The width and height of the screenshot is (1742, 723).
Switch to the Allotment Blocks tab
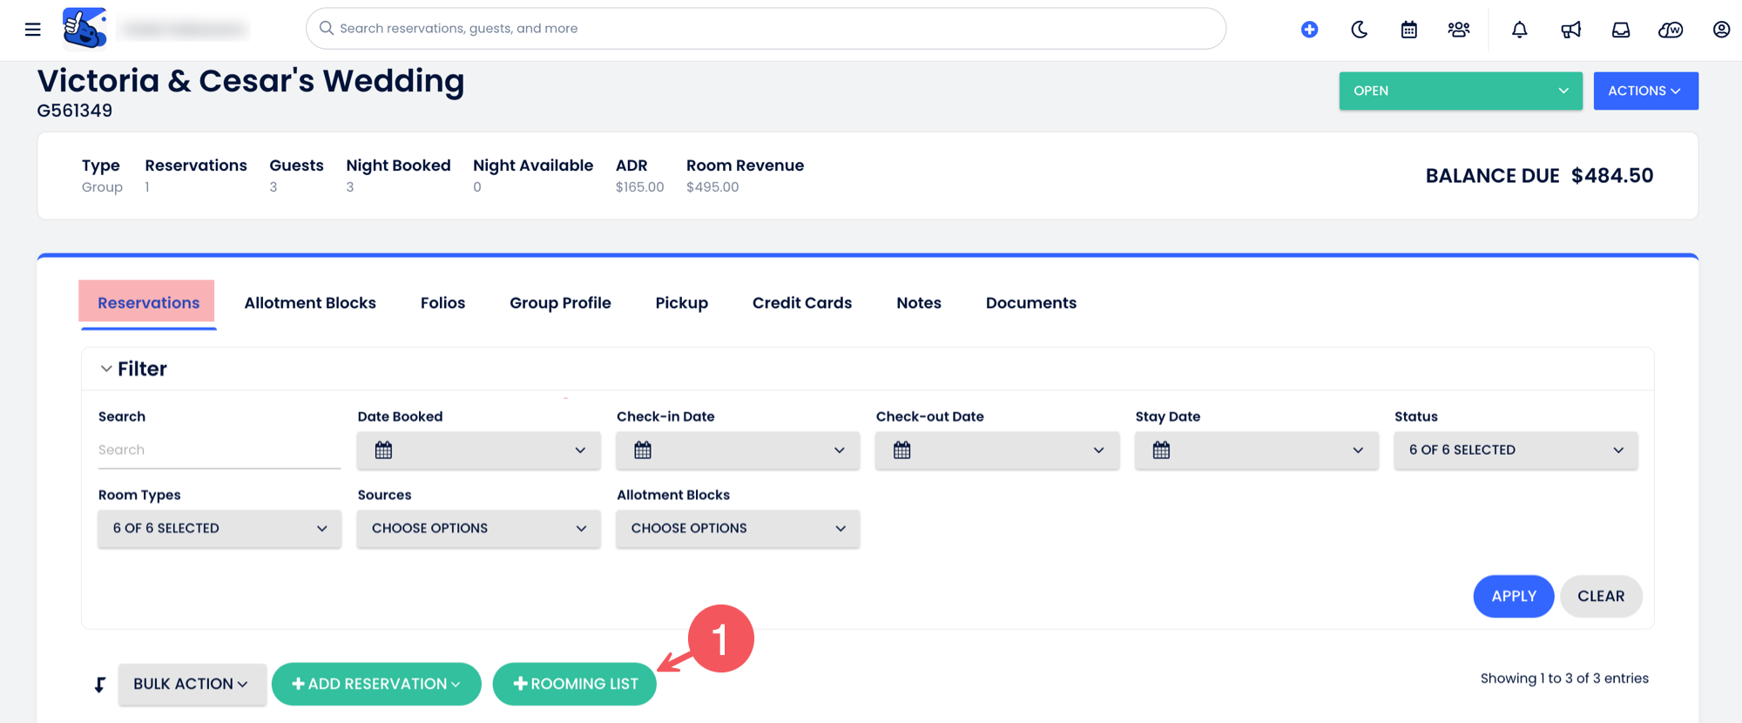click(310, 303)
